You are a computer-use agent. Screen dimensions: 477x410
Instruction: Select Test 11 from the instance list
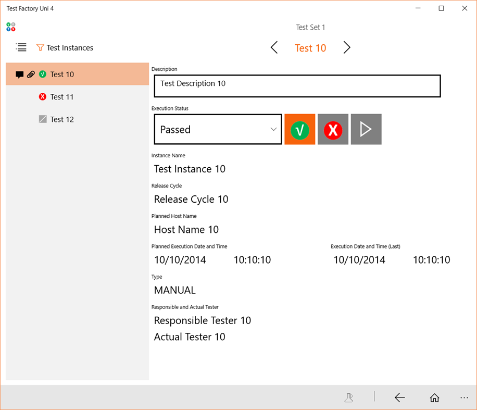click(63, 97)
